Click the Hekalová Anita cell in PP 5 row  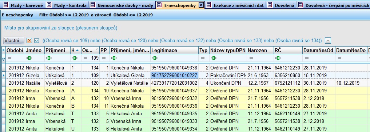(x=130, y=113)
